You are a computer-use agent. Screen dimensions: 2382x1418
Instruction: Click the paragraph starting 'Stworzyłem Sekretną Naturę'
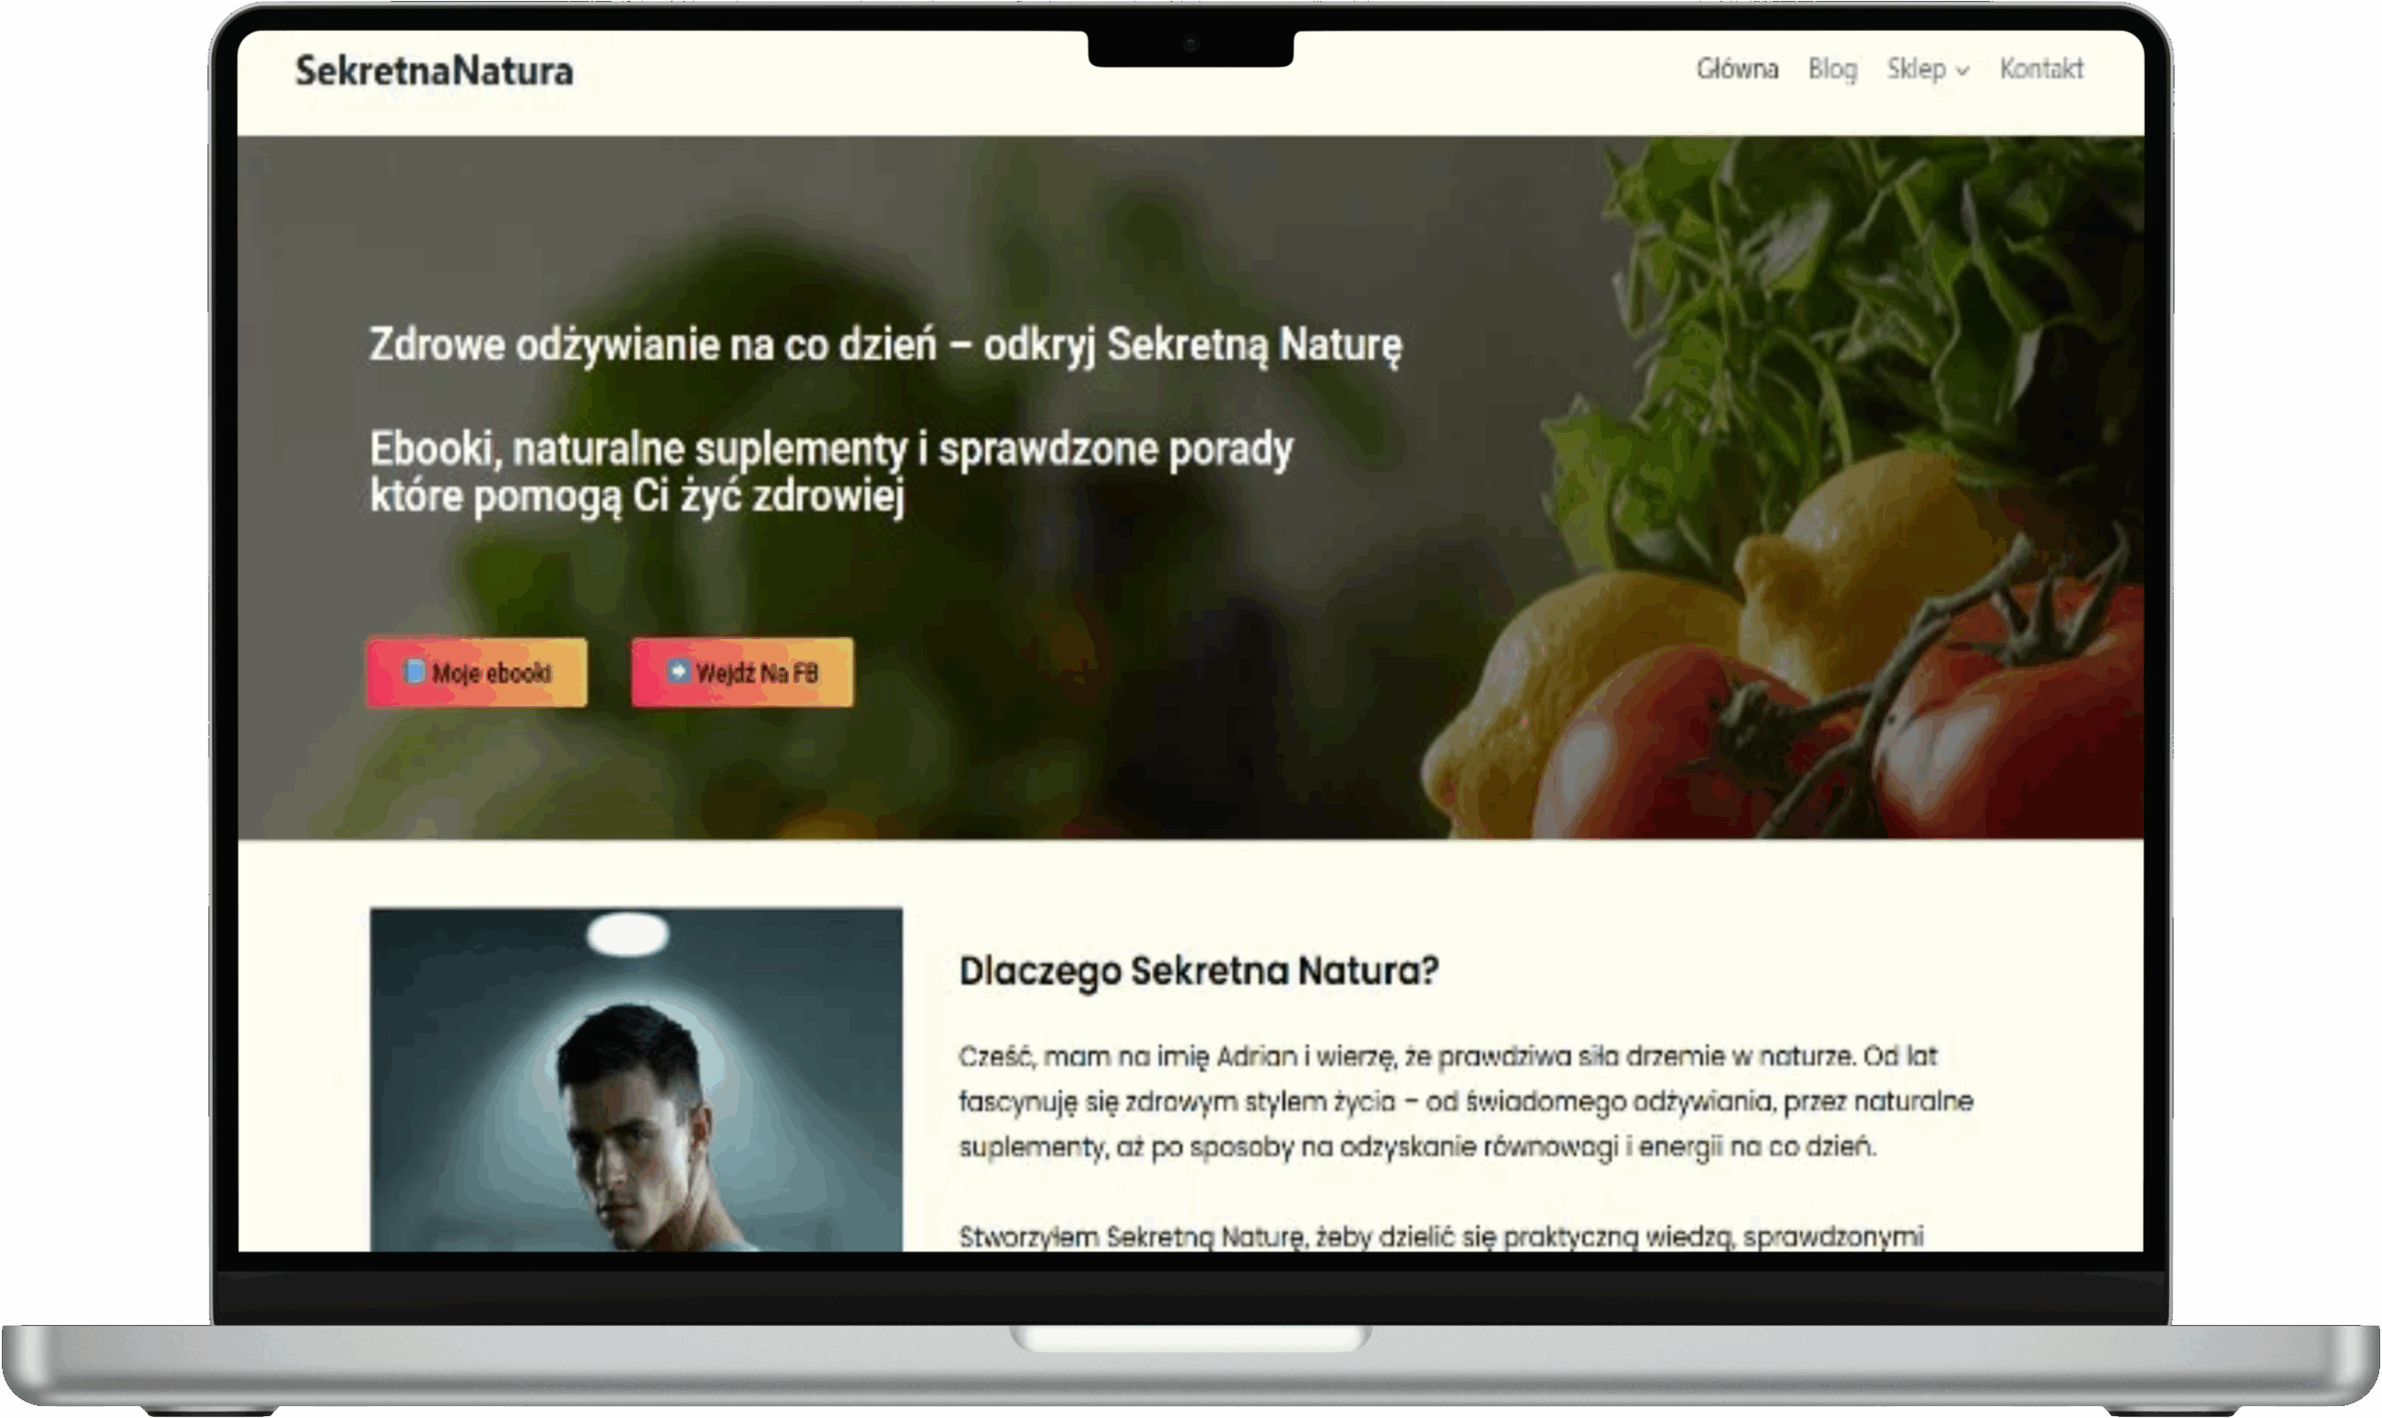1441,1237
